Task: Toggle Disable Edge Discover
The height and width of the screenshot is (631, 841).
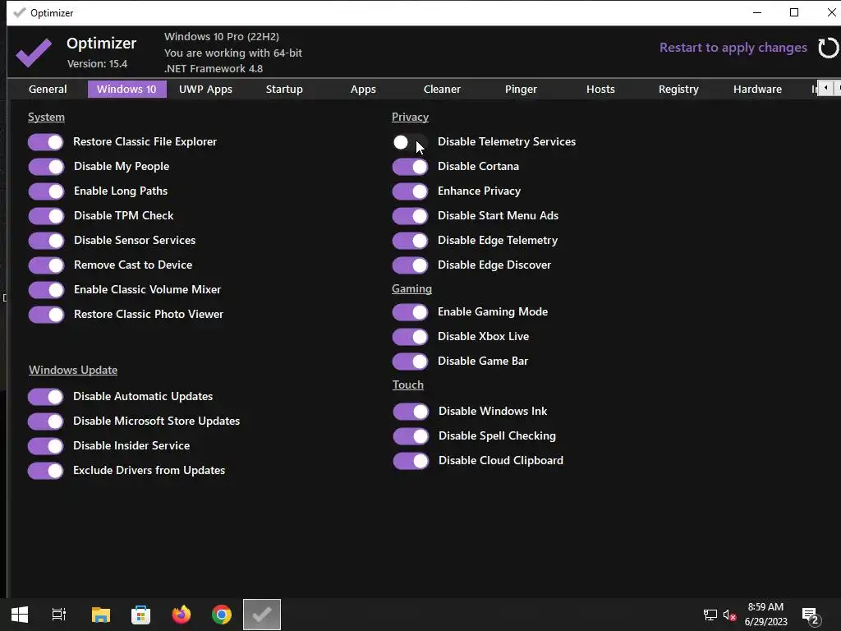Action: point(410,265)
